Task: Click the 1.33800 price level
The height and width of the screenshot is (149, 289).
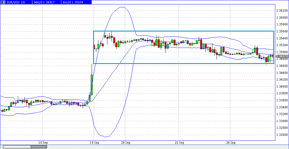Action: (282, 93)
